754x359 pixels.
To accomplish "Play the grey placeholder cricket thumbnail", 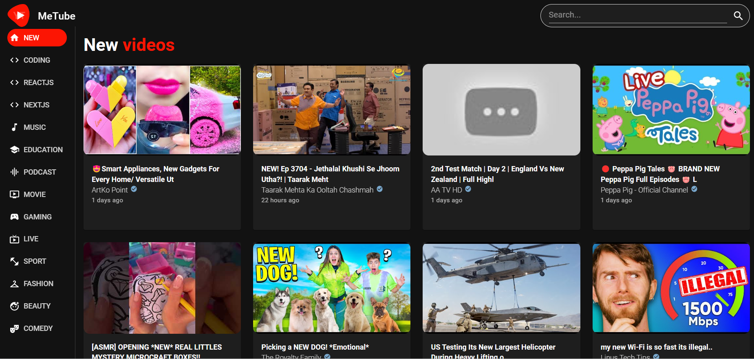I will coord(501,110).
